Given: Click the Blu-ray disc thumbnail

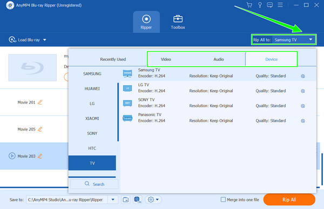Looking at the screenshot, I should 32,68.
